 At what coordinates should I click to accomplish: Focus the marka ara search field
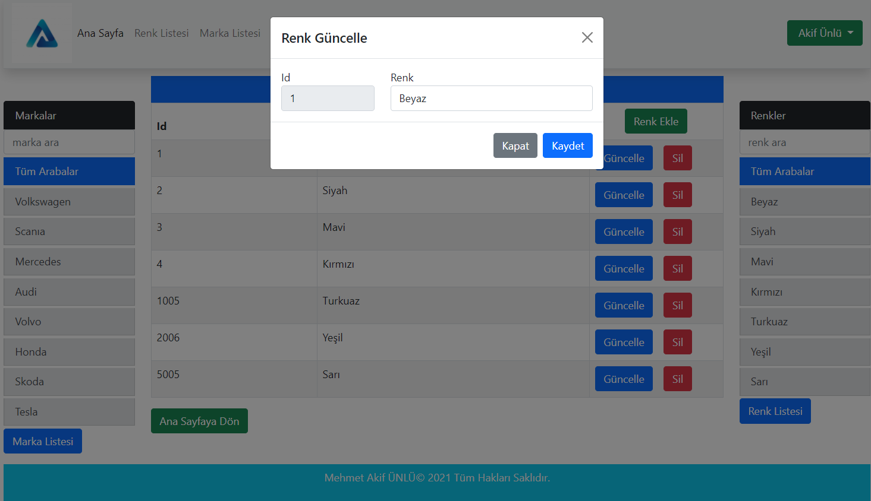pyautogui.click(x=69, y=142)
